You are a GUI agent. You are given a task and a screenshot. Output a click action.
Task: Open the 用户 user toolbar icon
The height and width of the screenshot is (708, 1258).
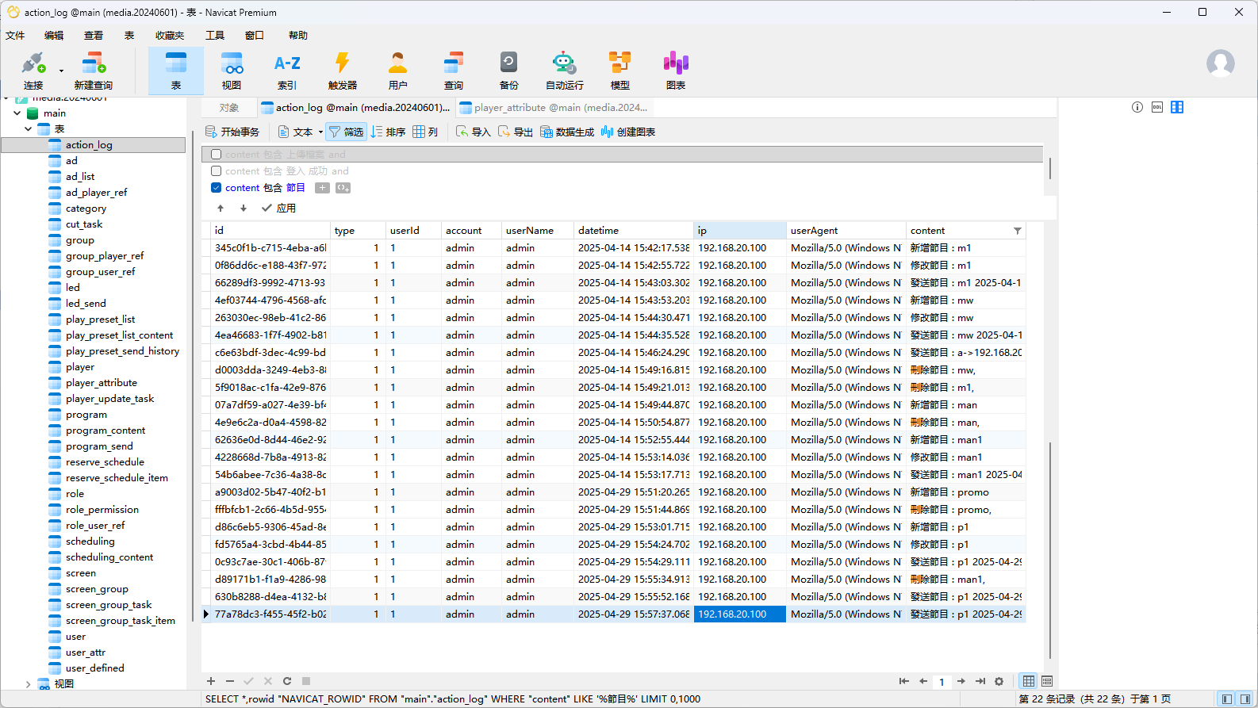tap(398, 71)
